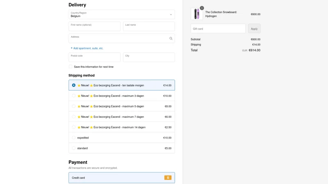The height and width of the screenshot is (184, 328).
Task: Select the Credit card payment option
Action: (x=122, y=178)
